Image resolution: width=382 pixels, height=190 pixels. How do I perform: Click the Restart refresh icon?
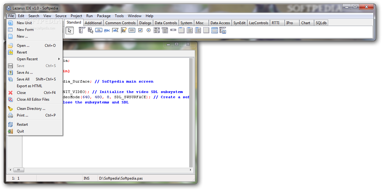[10, 125]
